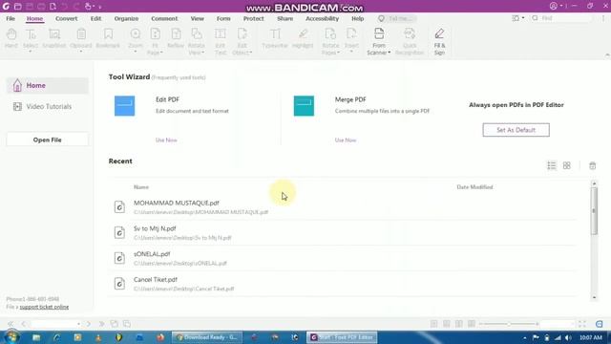611x344 pixels.
Task: Toggle continuous facing view in status bar
Action: pos(472,324)
